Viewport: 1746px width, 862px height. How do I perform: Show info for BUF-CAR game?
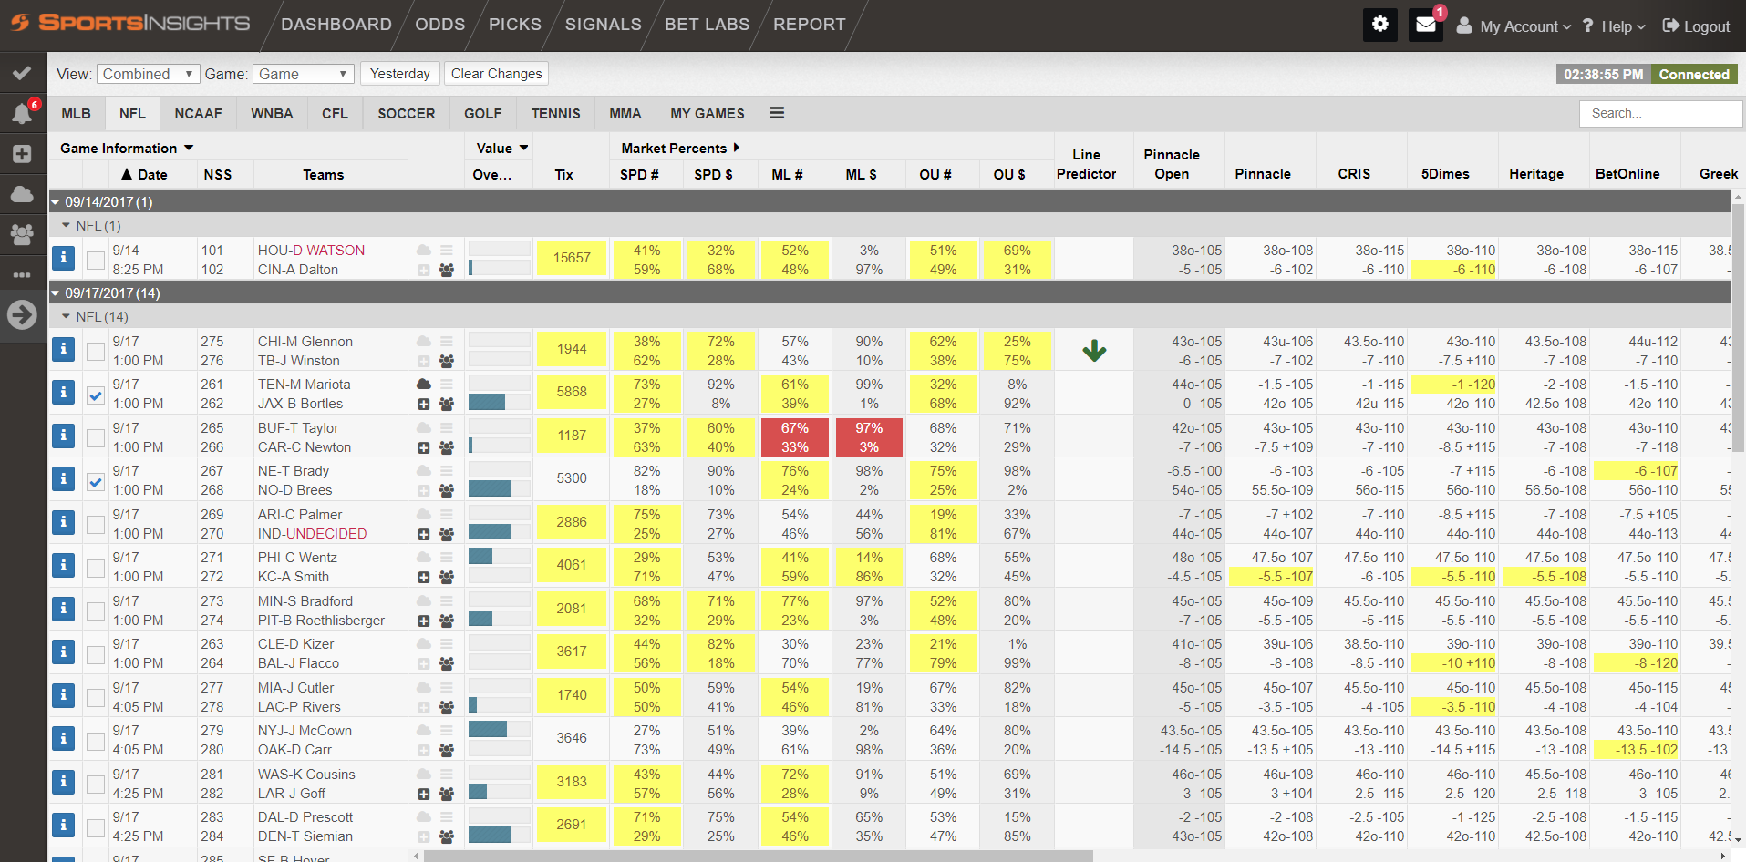coord(63,436)
